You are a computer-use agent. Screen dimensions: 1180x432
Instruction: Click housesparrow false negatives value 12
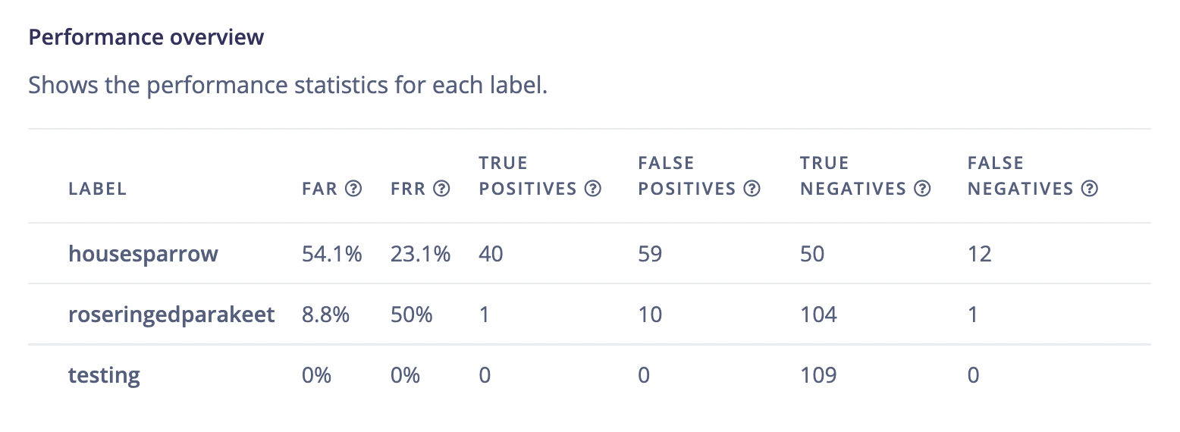(980, 254)
